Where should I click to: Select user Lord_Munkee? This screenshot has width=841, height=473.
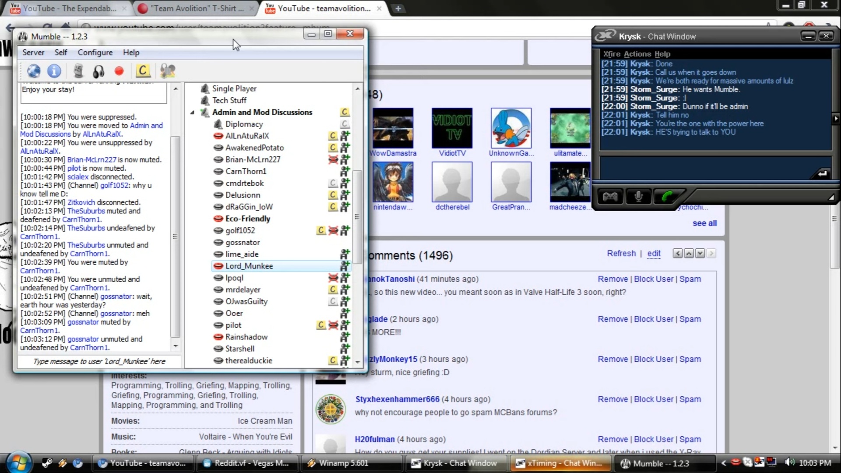[x=249, y=266]
